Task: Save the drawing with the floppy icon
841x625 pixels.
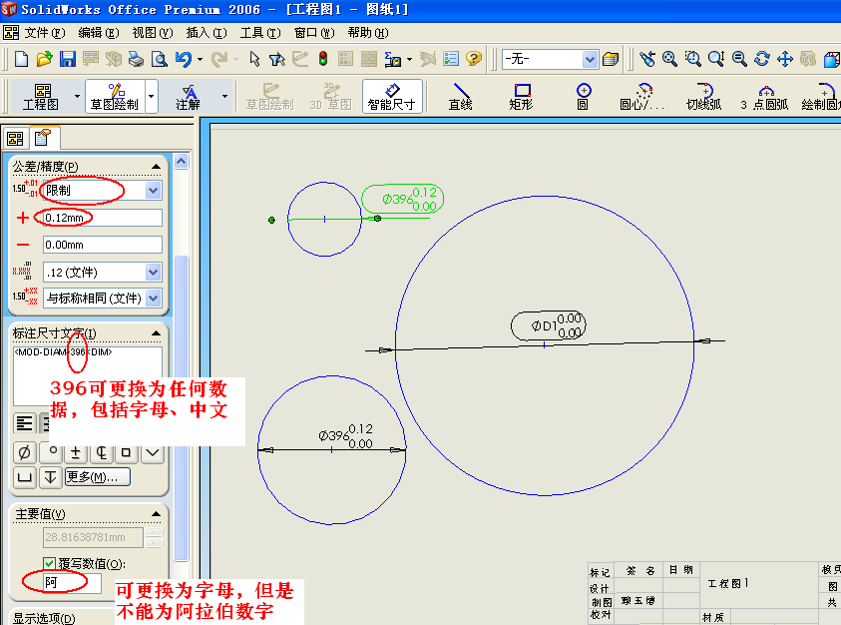Action: (68, 59)
